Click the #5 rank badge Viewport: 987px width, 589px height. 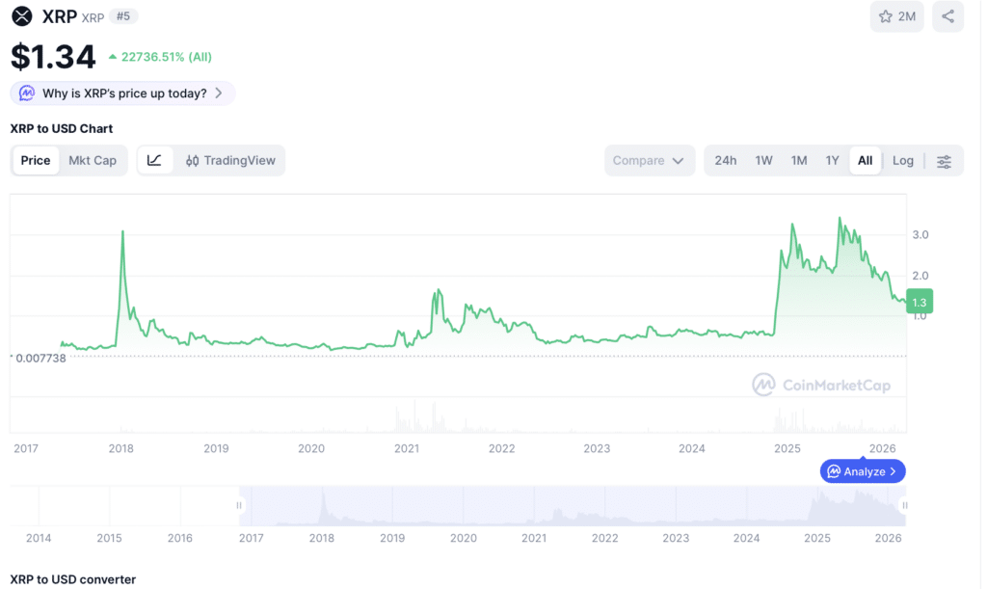123,16
